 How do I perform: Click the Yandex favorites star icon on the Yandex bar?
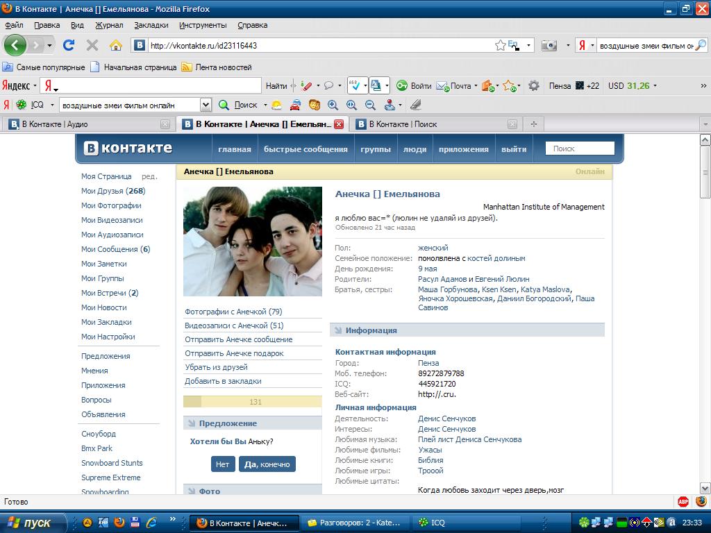[509, 85]
